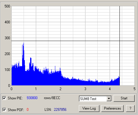
Task: Toggle the Show POF checkbox
Action: tap(4, 110)
